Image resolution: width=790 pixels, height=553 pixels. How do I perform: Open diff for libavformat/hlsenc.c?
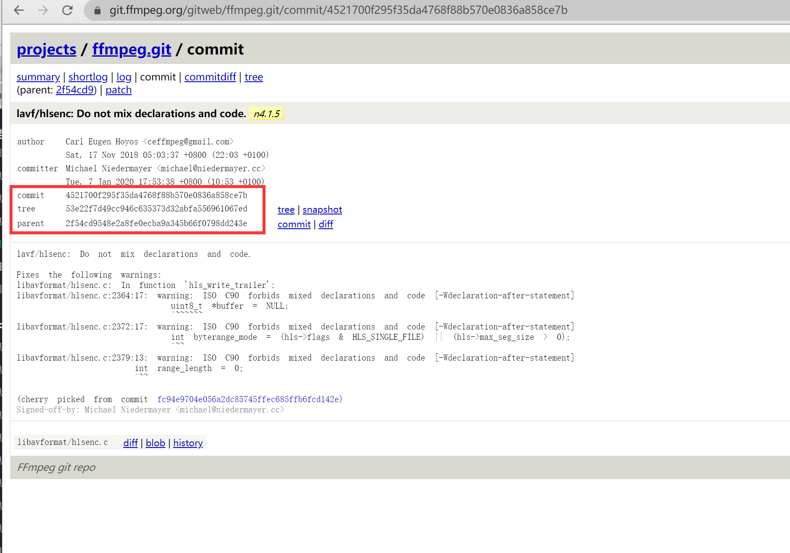(x=130, y=443)
